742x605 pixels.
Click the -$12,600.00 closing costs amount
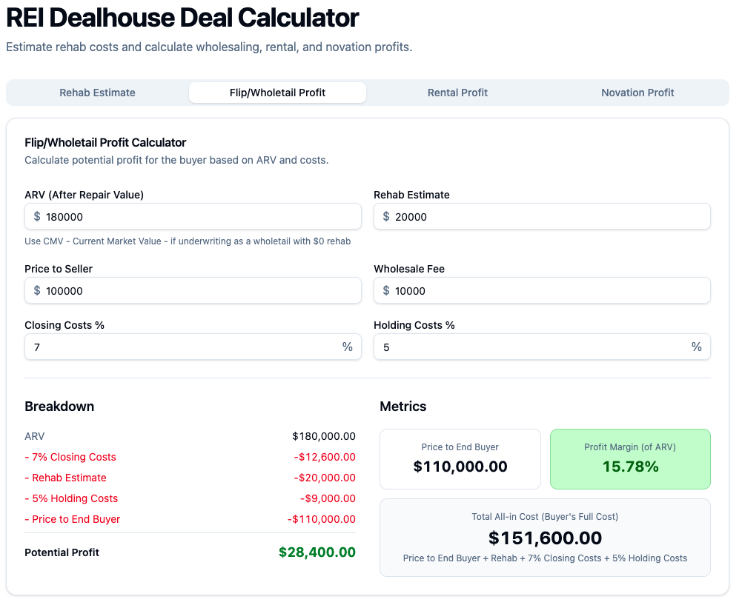coord(325,457)
